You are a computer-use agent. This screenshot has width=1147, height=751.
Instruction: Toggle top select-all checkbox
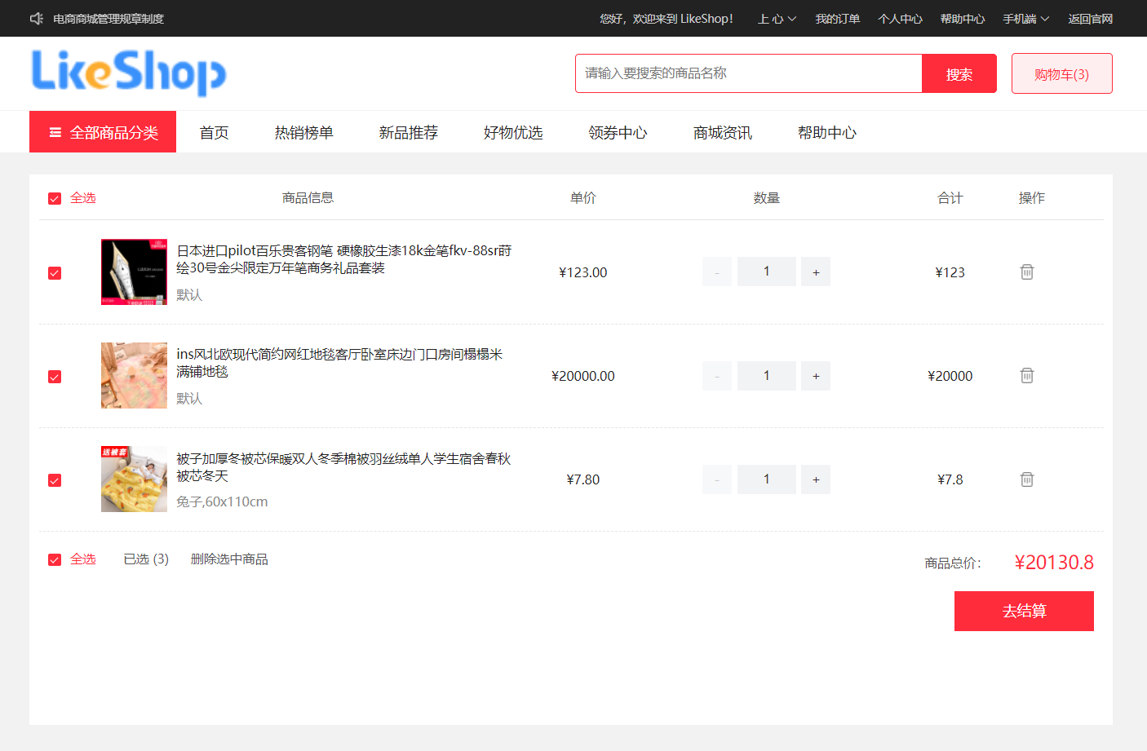(x=55, y=198)
